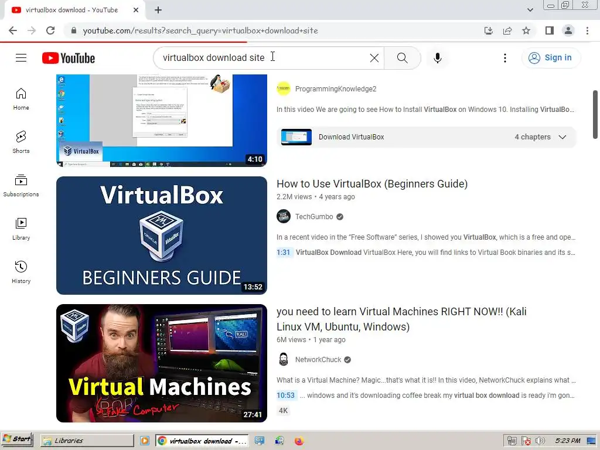
Task: Click the URL in the address bar
Action: [x=200, y=30]
